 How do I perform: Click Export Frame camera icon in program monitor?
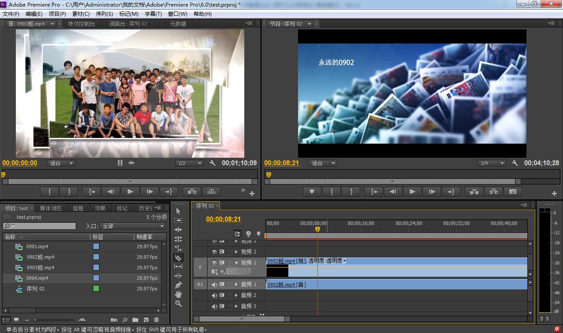click(x=513, y=192)
